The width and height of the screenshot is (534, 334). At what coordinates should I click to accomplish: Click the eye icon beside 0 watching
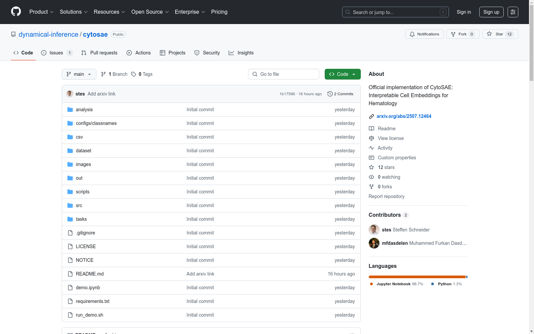coord(371,177)
